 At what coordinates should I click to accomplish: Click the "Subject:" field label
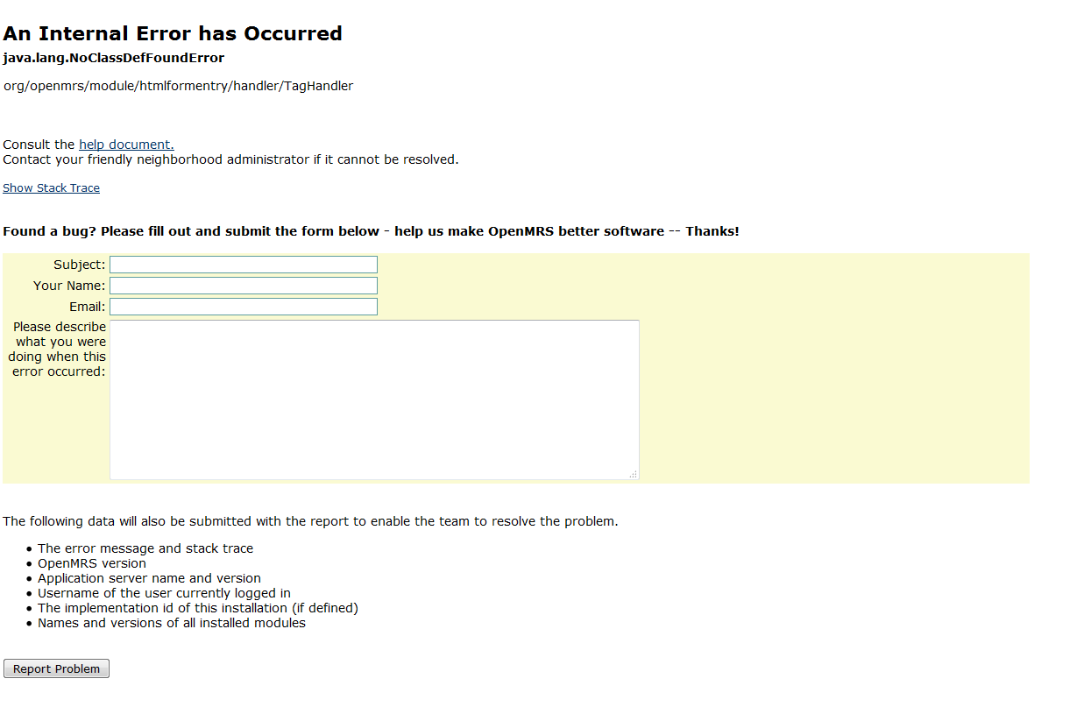click(x=79, y=265)
